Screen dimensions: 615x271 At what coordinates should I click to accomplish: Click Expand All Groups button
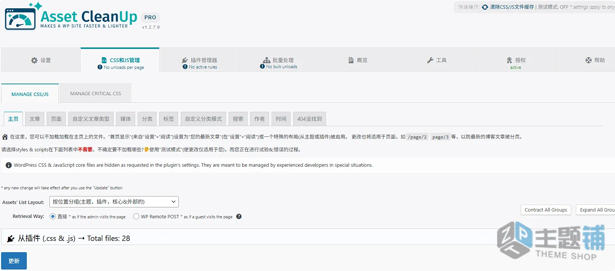point(596,210)
